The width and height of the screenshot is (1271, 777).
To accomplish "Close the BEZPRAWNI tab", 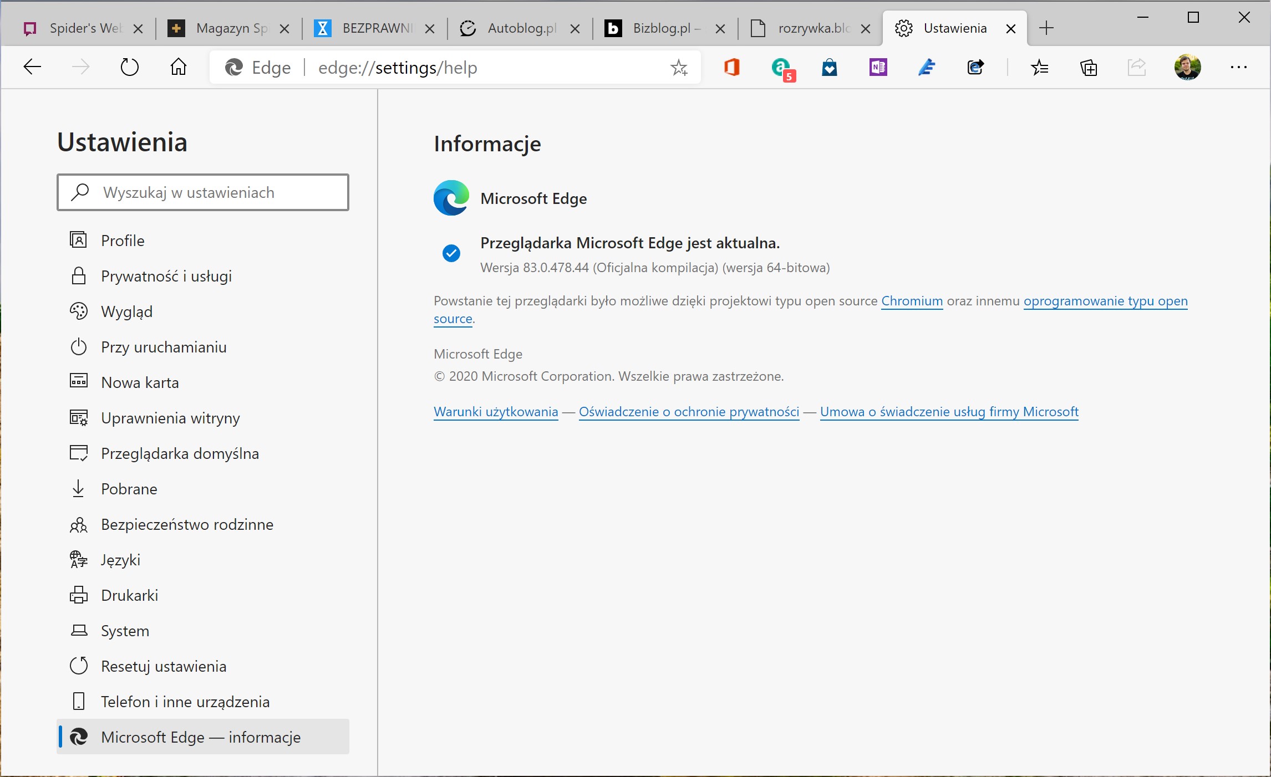I will click(x=430, y=29).
